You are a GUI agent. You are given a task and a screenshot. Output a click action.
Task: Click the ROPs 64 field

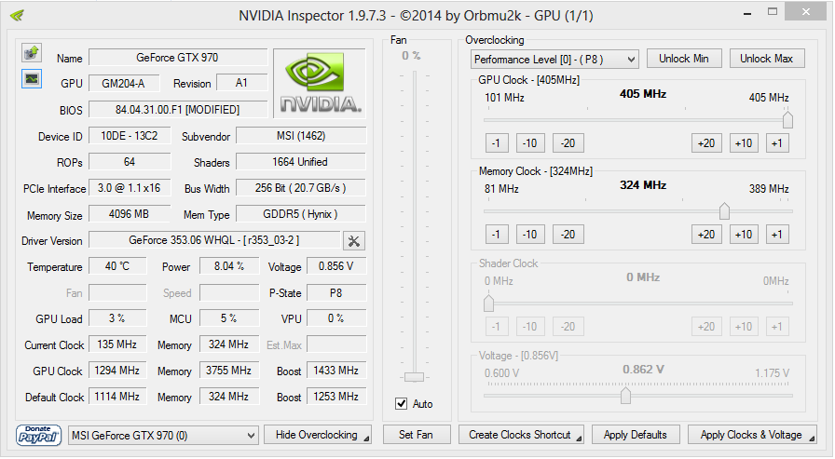[130, 162]
